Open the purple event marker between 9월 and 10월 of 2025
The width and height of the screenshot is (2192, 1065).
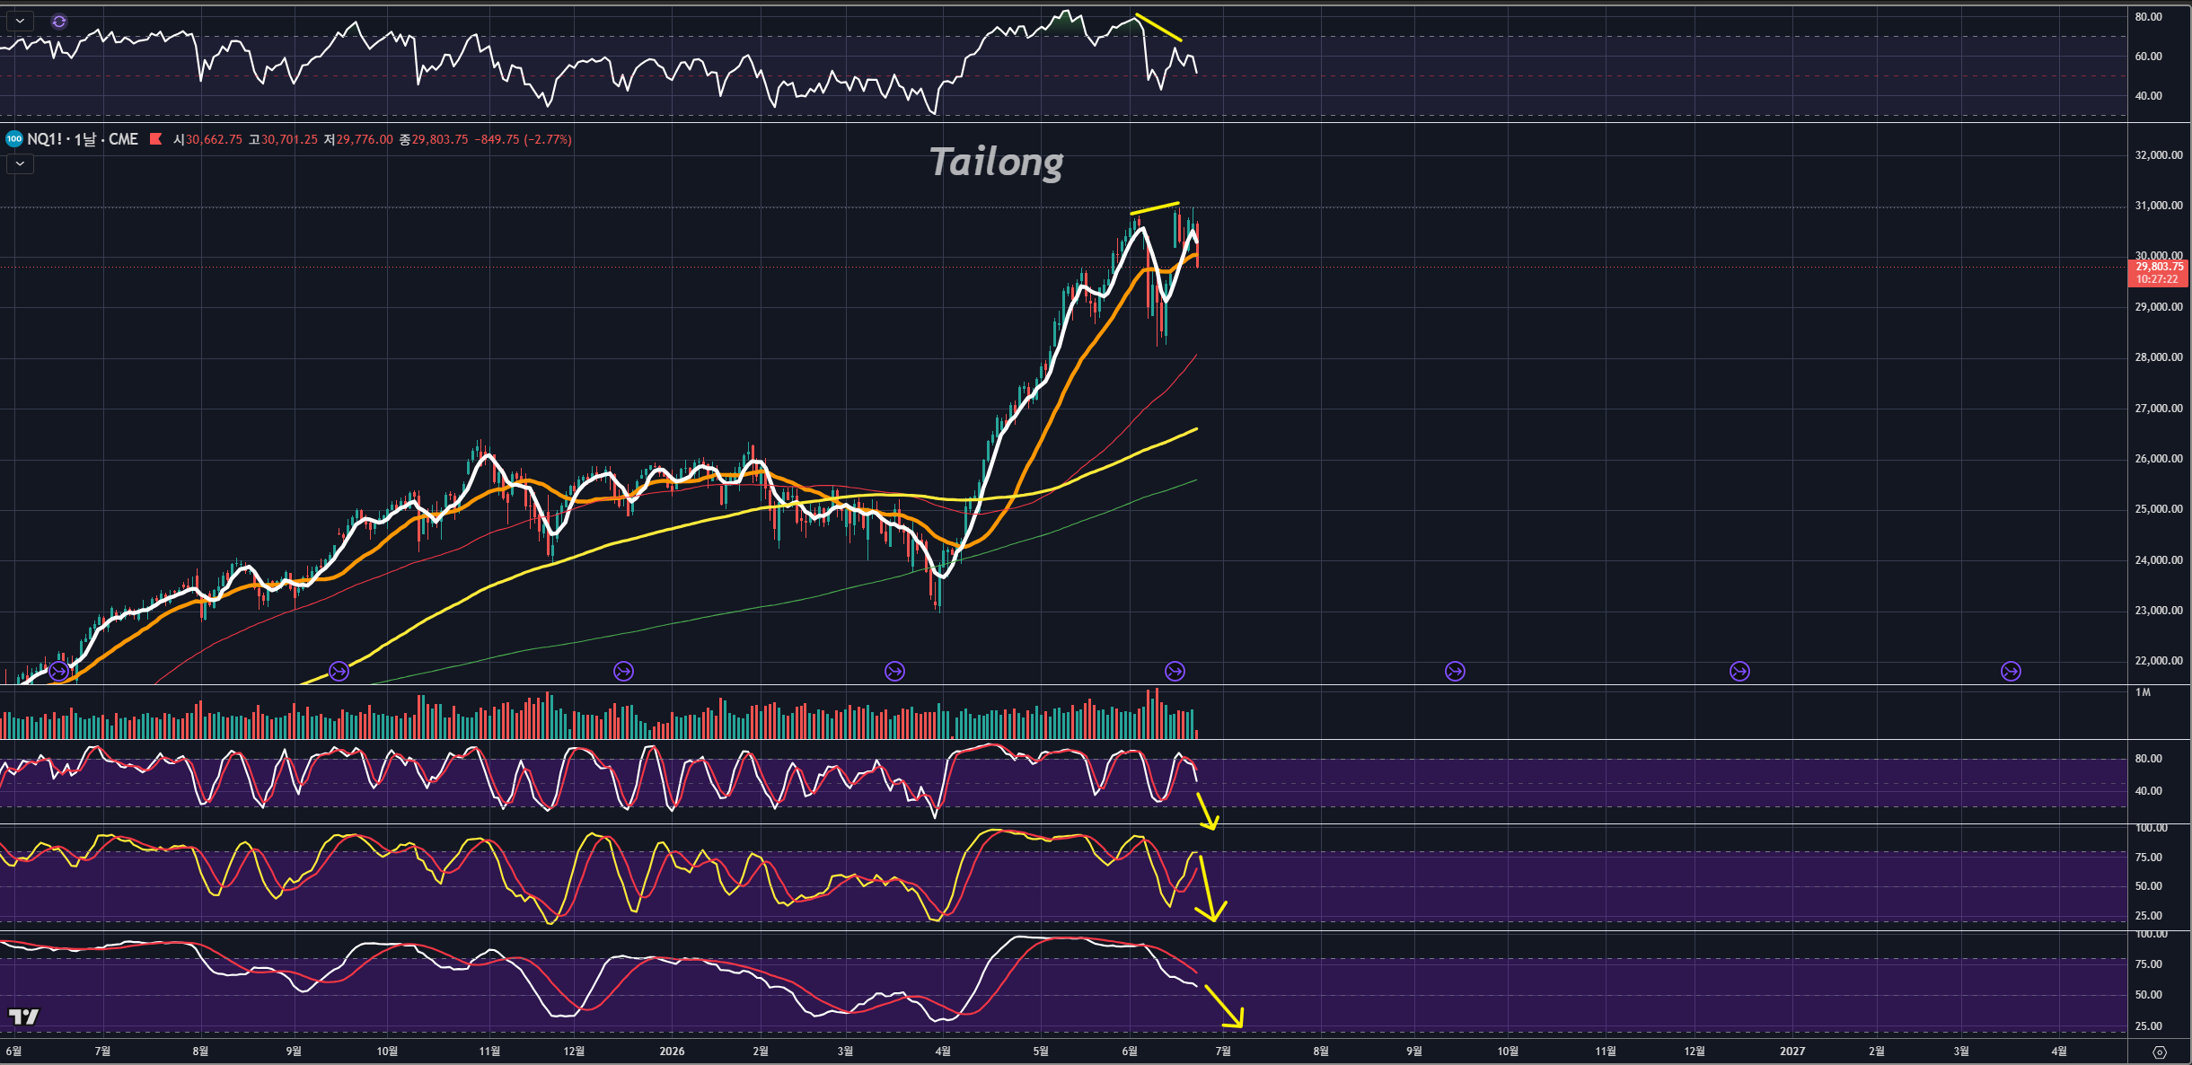click(339, 671)
